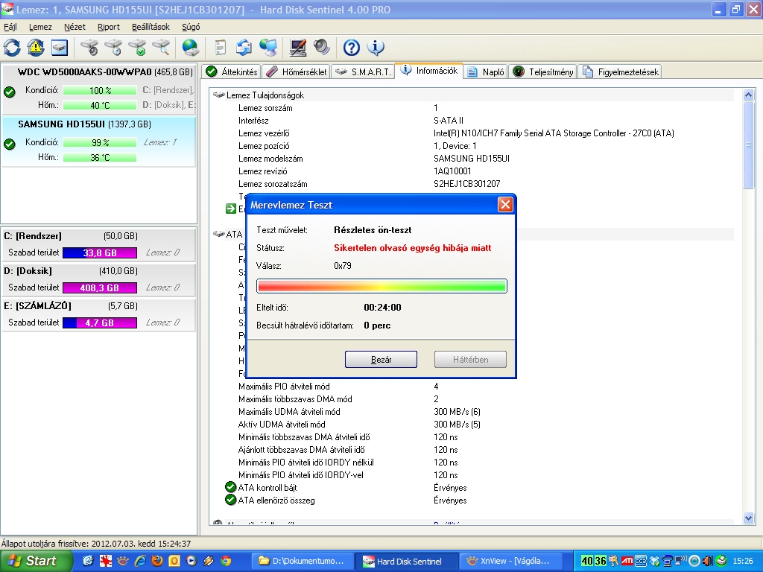Click the scroll up arrow of info panel

748,95
